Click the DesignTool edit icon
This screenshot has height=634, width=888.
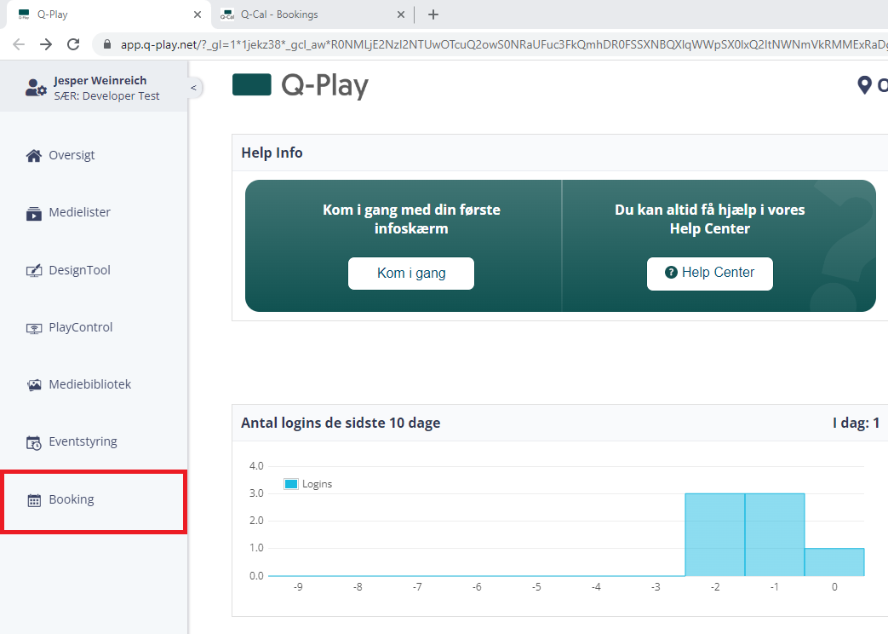tap(34, 270)
